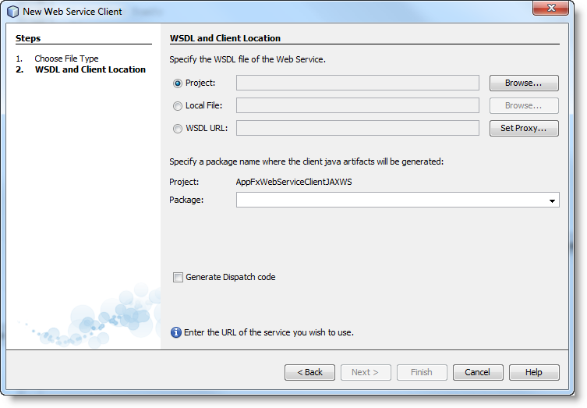This screenshot has height=408, width=587.
Task: Select the WSDL and Client Location step
Action: (90, 69)
